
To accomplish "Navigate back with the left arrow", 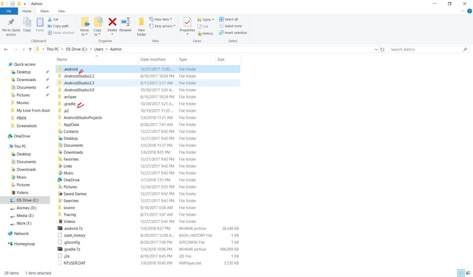I will click(x=6, y=49).
